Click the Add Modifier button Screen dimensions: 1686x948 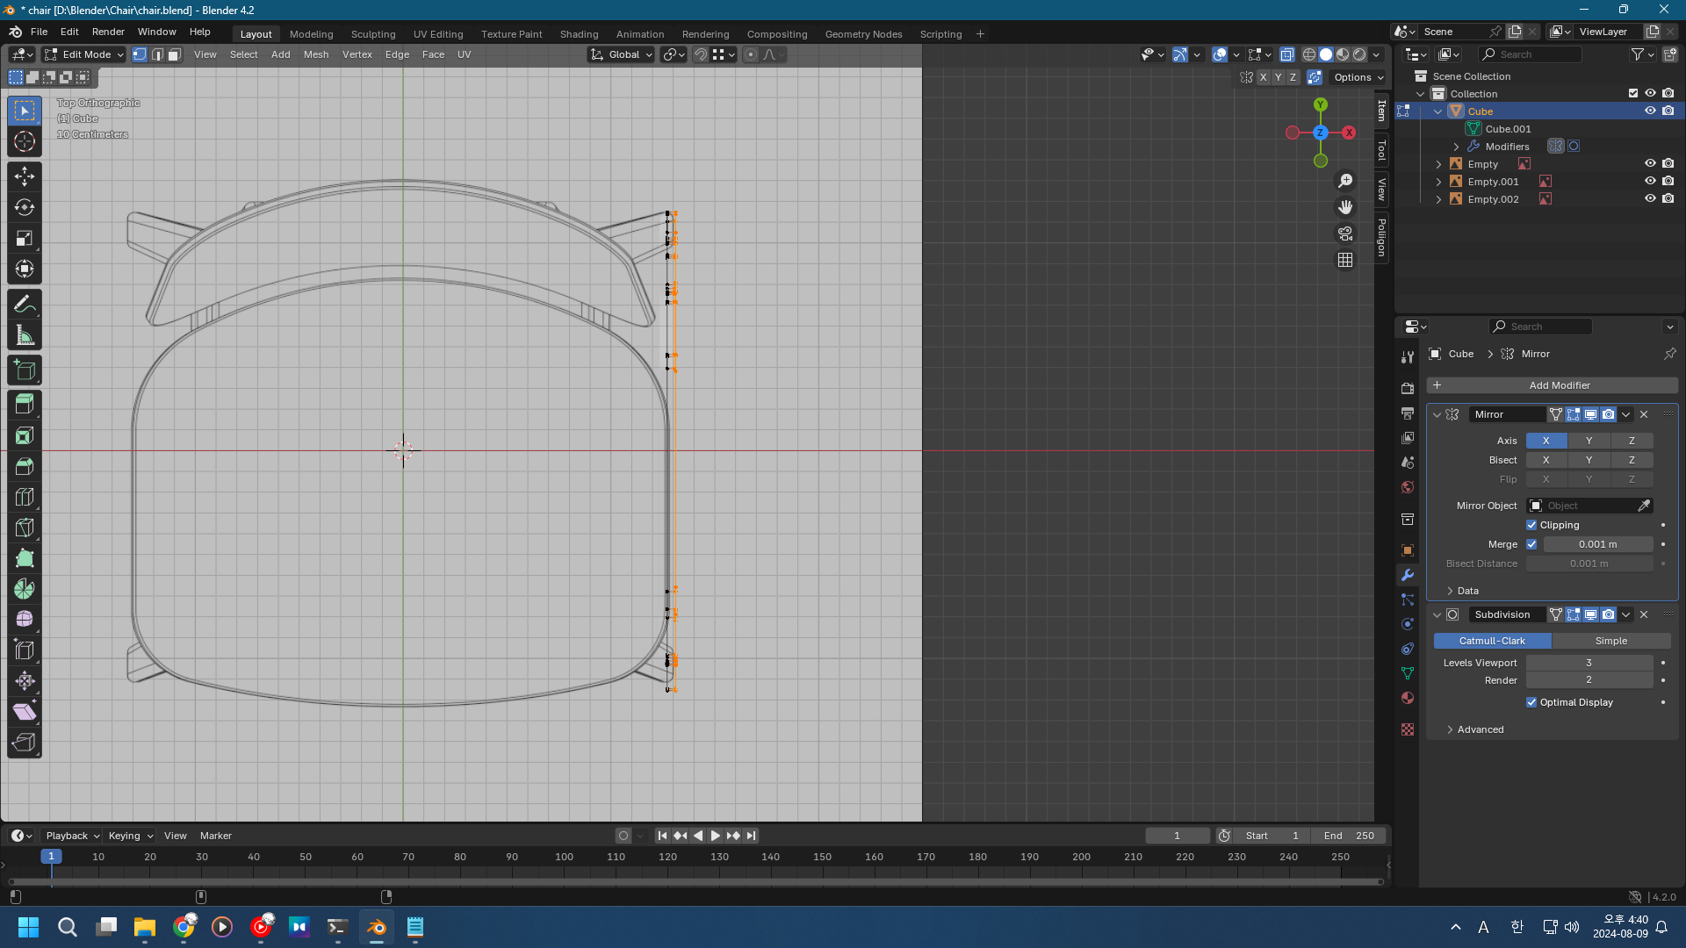click(x=1553, y=385)
